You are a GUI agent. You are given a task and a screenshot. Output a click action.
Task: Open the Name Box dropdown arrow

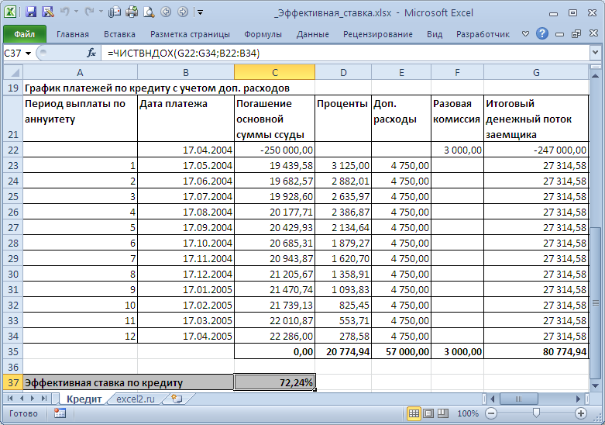coord(29,53)
